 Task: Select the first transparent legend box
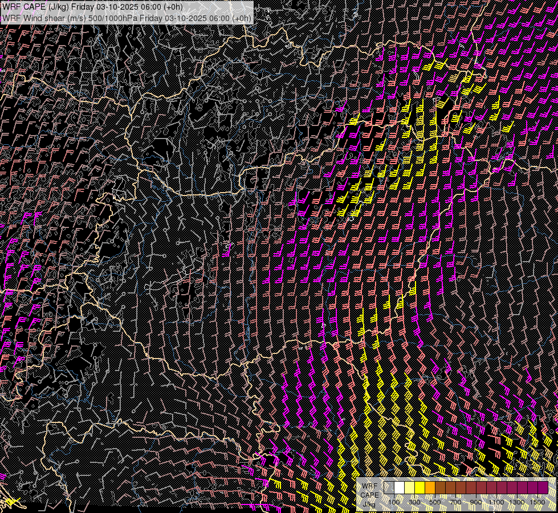coord(389,487)
